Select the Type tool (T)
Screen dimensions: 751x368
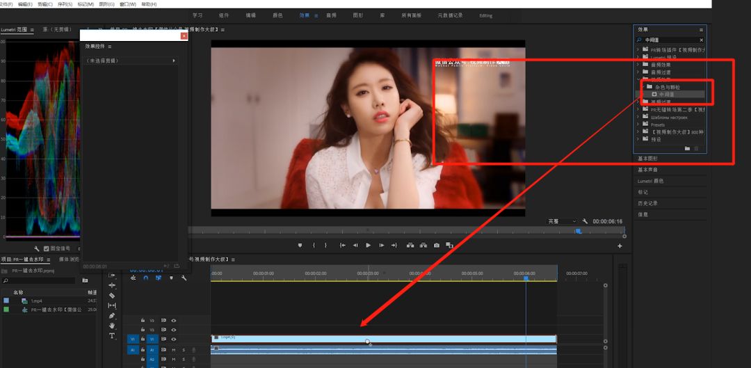(111, 335)
